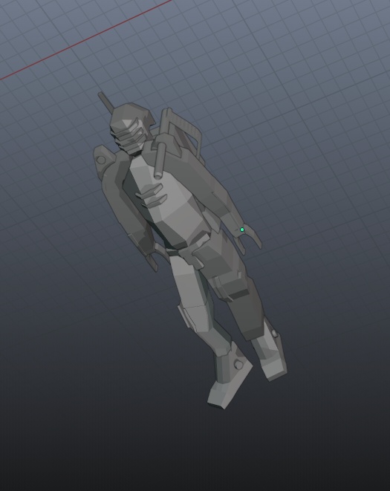This screenshot has height=491, width=390.
Task: Select the antenna on the robot's head
Action: pyautogui.click(x=106, y=103)
